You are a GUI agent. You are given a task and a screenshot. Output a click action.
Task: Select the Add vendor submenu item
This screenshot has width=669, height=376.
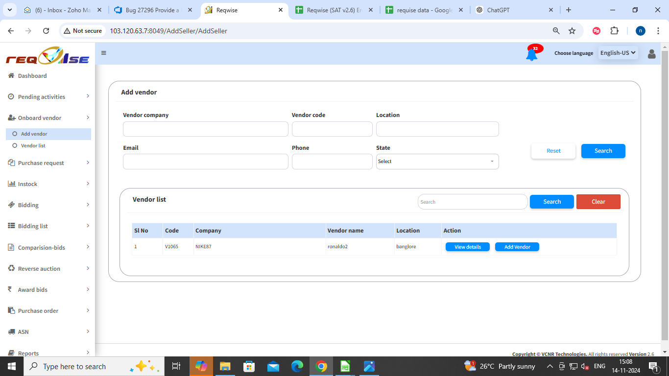click(48, 134)
